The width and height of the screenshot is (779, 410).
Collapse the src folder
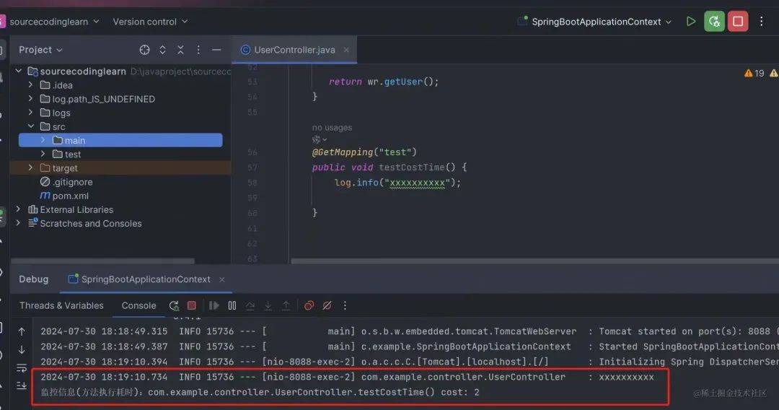click(30, 126)
